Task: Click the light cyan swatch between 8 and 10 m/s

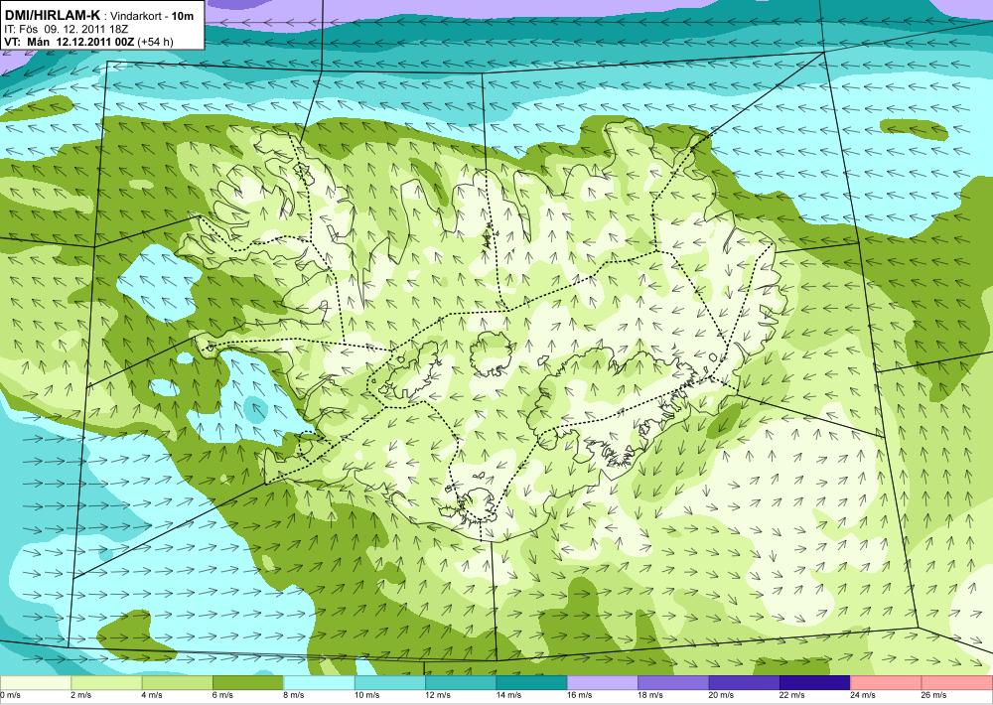Action: 319,683
